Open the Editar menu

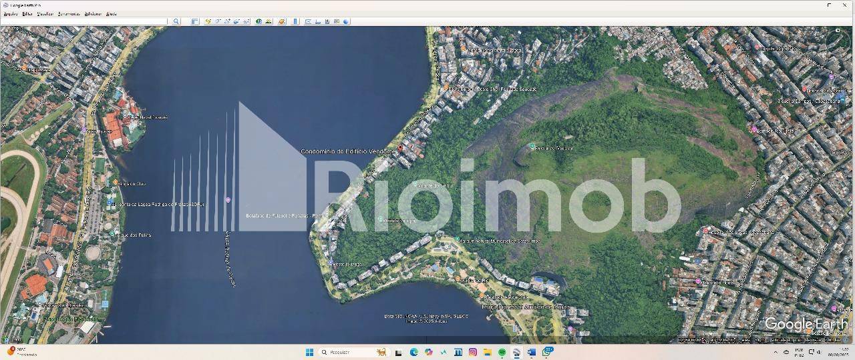click(x=27, y=13)
